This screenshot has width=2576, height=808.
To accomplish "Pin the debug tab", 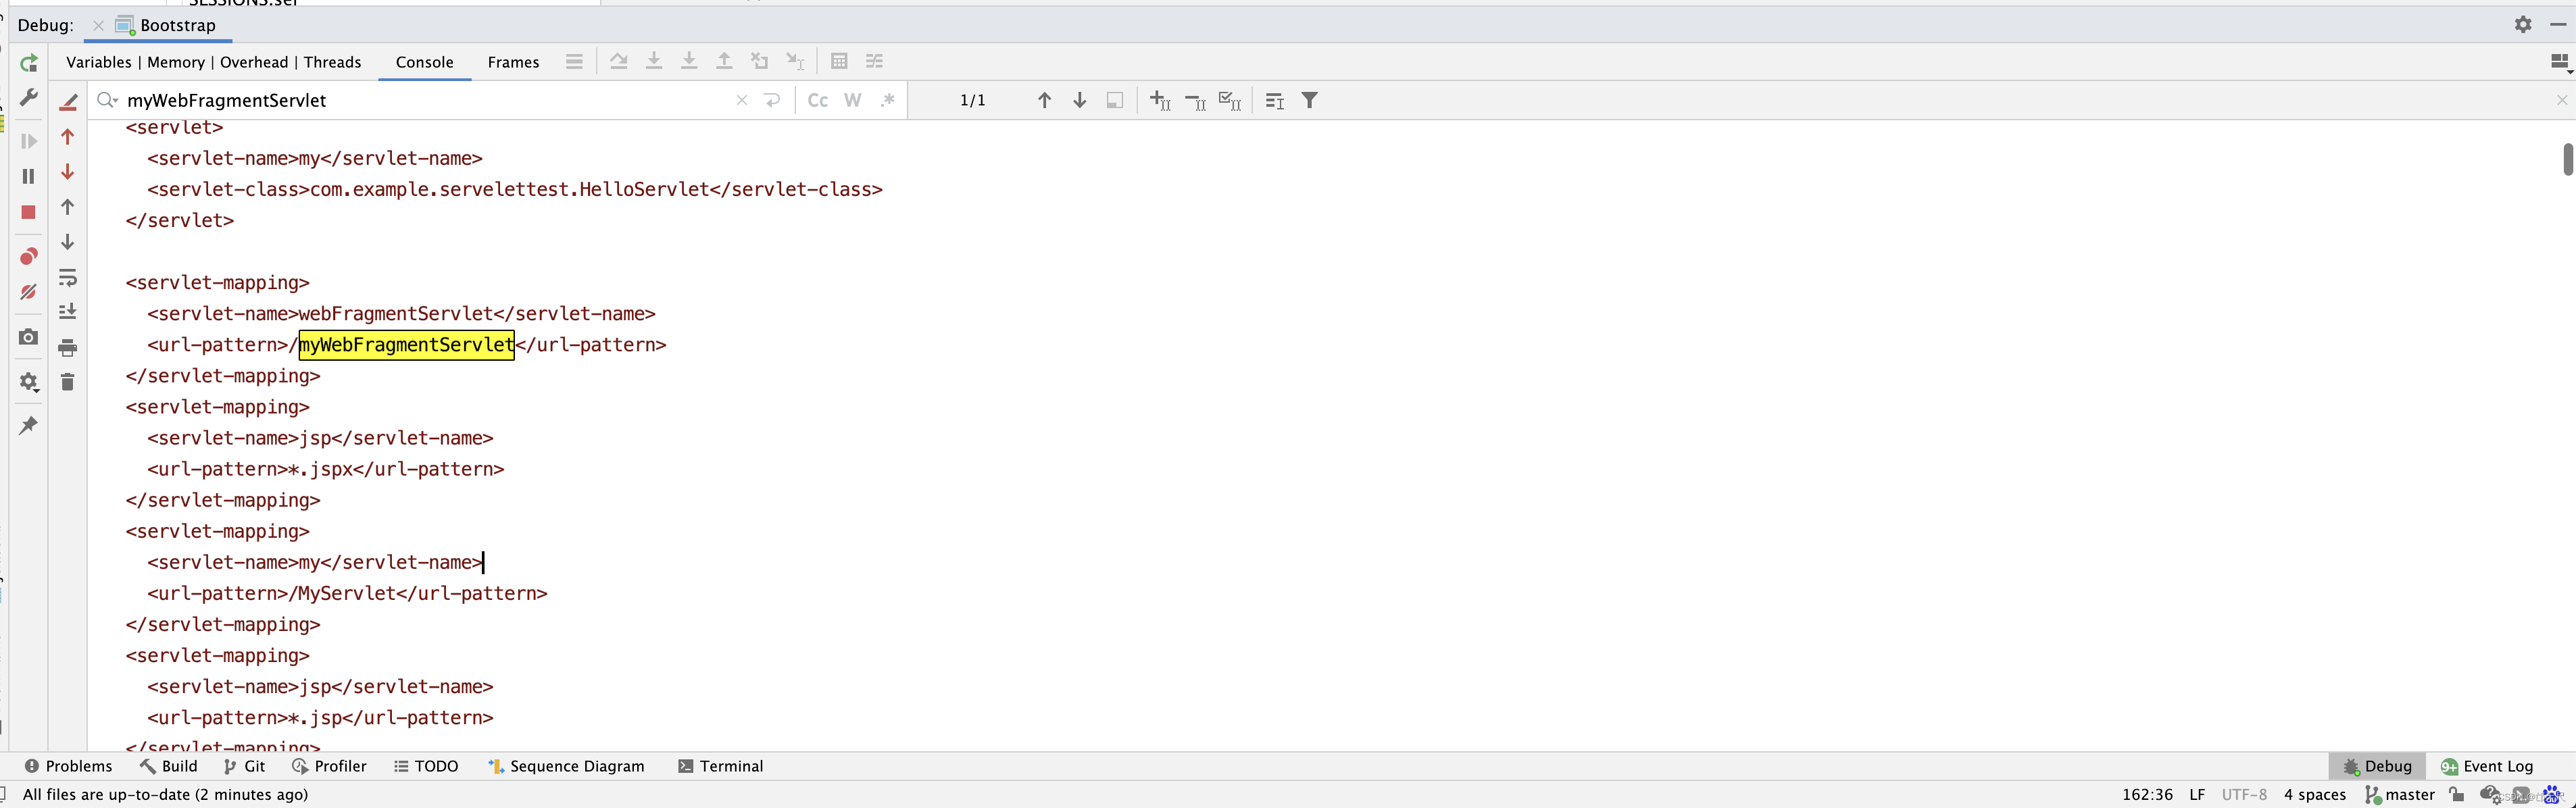I will click(x=29, y=425).
